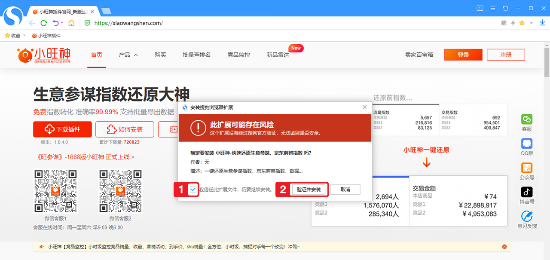Open the 竞品监控 navigation item
This screenshot has width=550, height=260.
point(238,55)
